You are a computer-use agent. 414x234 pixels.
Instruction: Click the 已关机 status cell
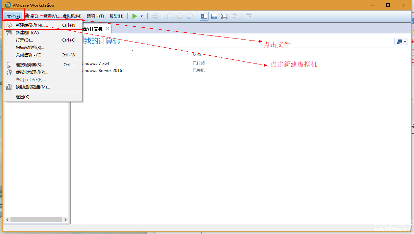[199, 71]
